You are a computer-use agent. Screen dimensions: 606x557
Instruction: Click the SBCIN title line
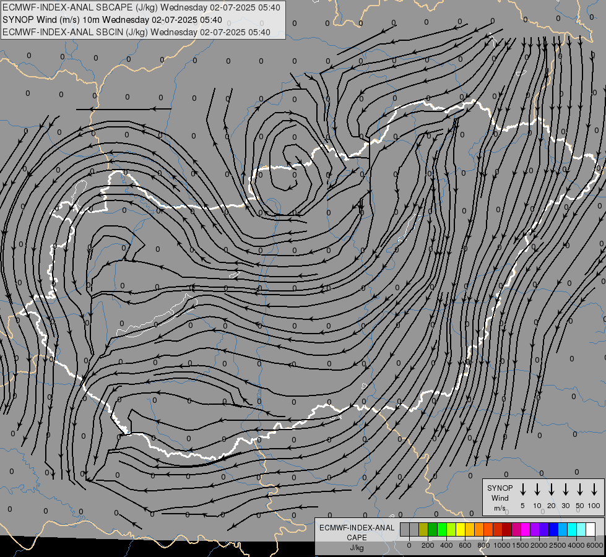click(x=136, y=32)
